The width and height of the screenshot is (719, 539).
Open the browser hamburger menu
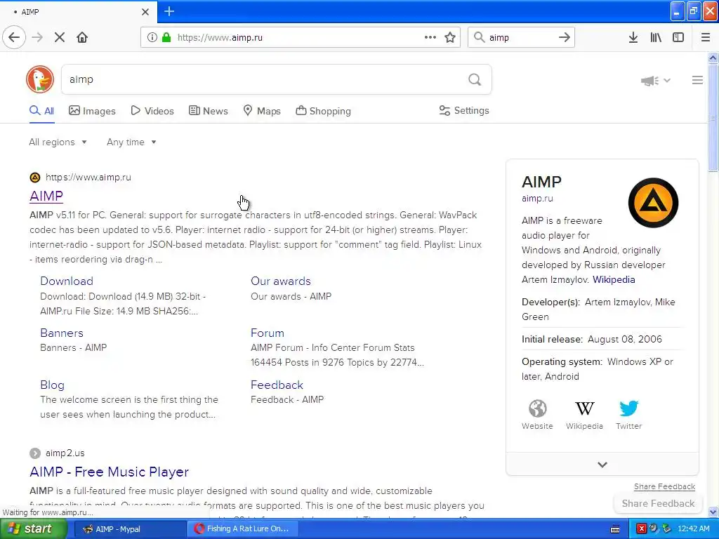point(706,38)
